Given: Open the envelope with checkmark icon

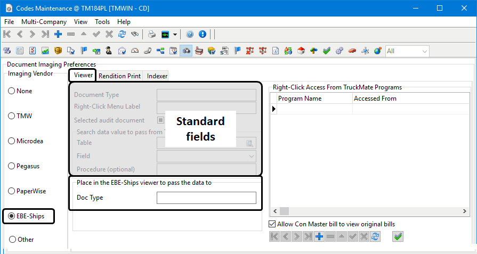Looking at the screenshot, I should [122, 51].
